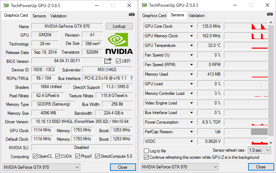276x173 pixels.
Task: Click the BIOS export share icon
Action: [108, 61]
